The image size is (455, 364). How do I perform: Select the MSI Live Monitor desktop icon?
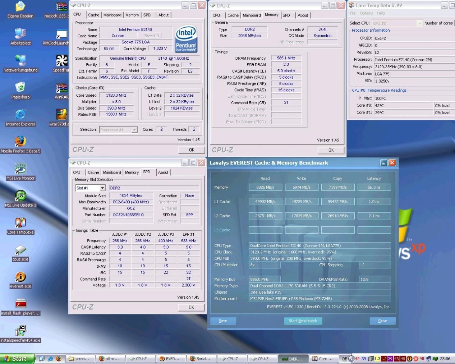[20, 171]
